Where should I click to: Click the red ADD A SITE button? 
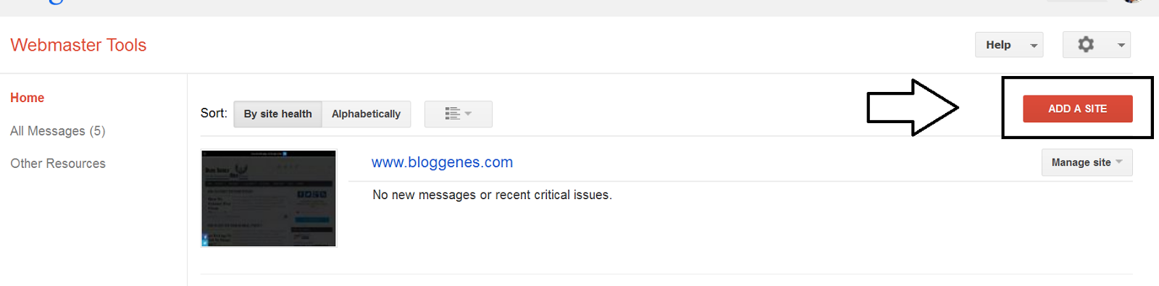(x=1078, y=109)
